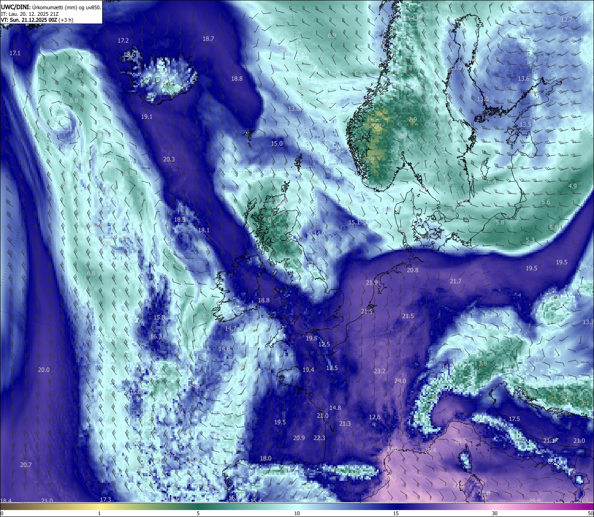Click the 19.8 value over southern England

pyautogui.click(x=311, y=339)
